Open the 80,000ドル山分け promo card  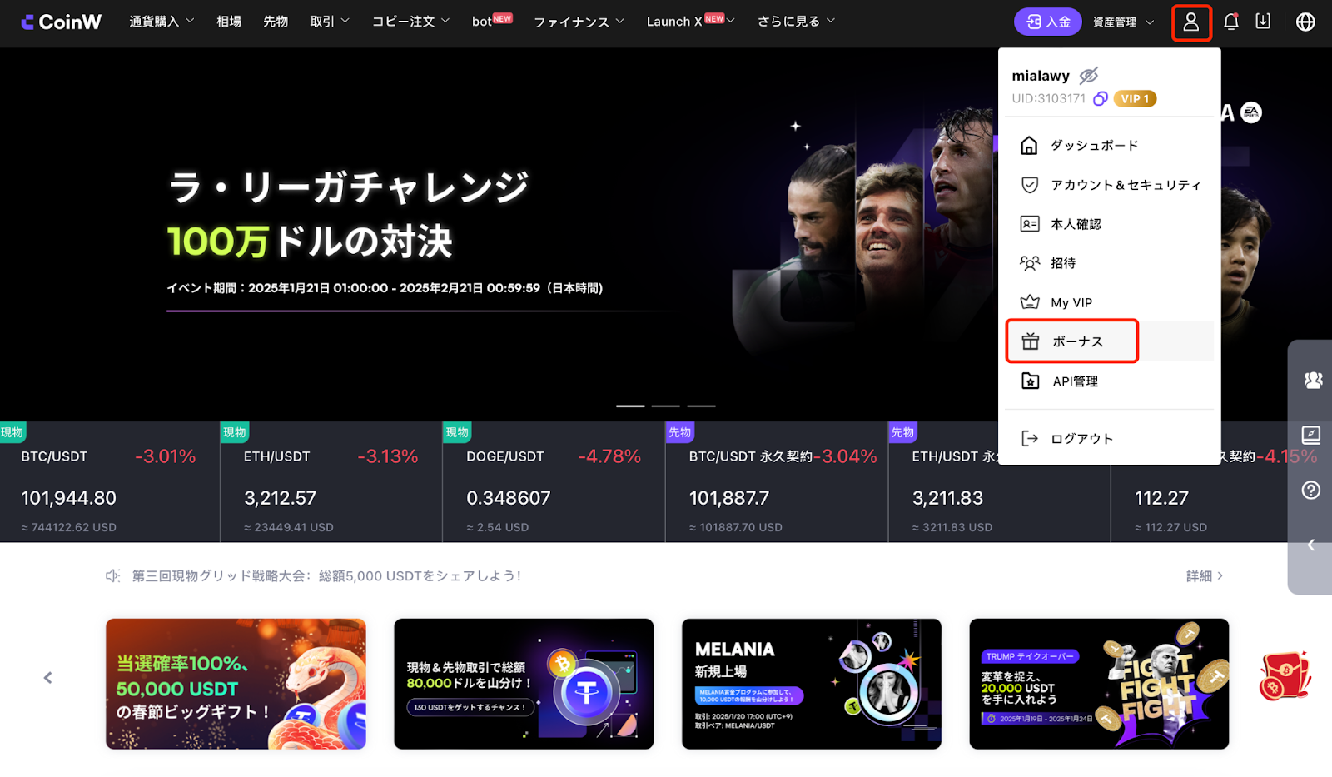[x=524, y=684]
